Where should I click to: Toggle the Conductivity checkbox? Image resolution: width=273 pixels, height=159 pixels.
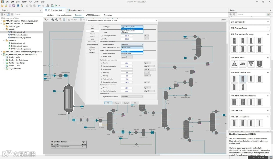(102, 69)
